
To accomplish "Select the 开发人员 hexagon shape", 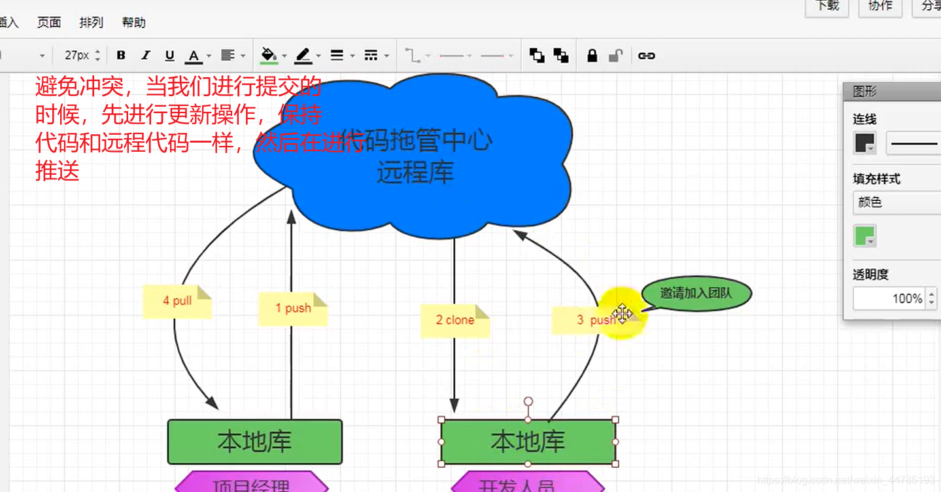I will pyautogui.click(x=528, y=483).
